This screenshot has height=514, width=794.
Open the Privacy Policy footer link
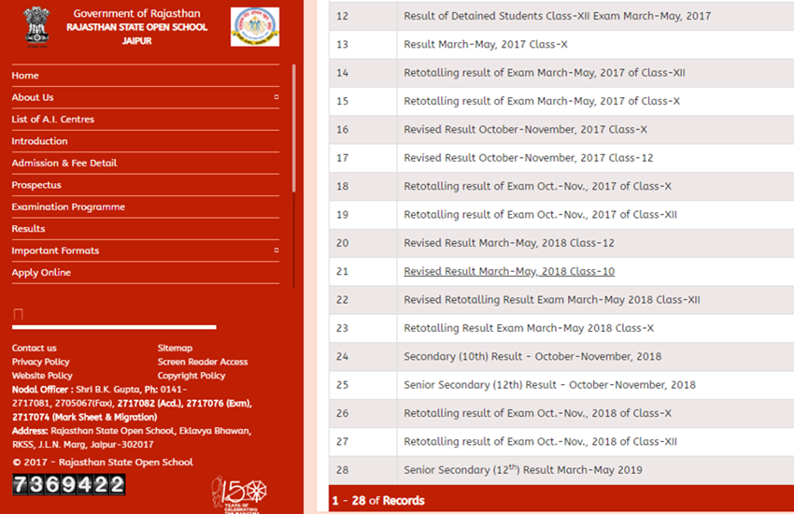pyautogui.click(x=40, y=362)
